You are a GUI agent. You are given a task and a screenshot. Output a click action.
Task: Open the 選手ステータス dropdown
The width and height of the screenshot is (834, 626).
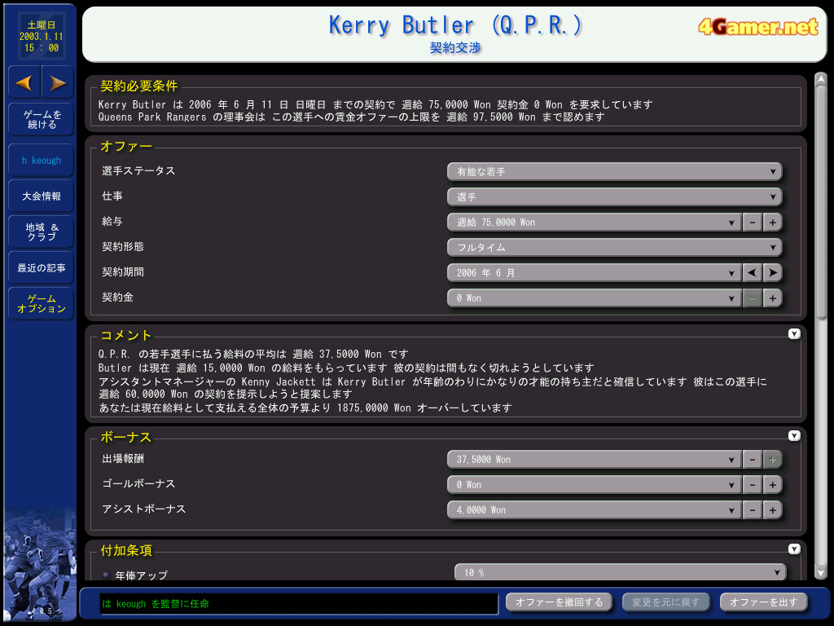pos(614,171)
